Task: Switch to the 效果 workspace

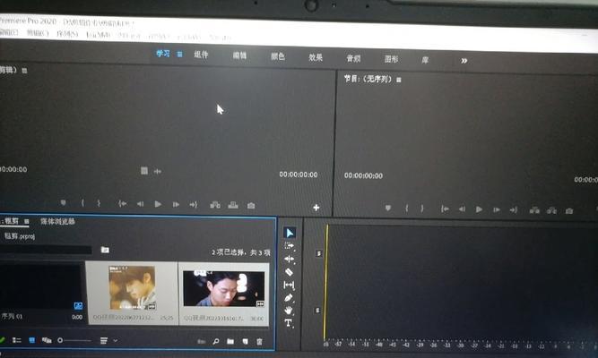Action: [316, 57]
